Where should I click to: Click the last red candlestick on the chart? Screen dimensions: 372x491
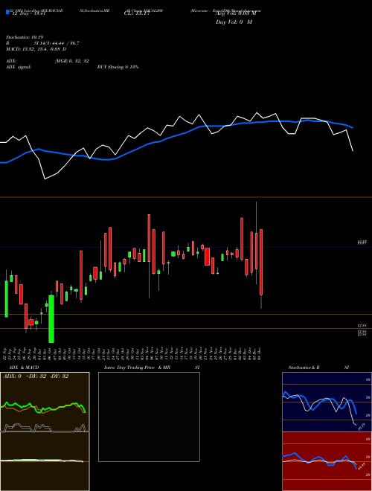pos(261,262)
